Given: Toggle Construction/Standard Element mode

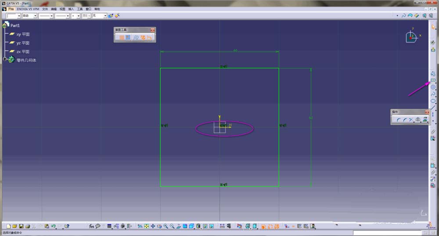Looking at the screenshot, I should (x=136, y=37).
